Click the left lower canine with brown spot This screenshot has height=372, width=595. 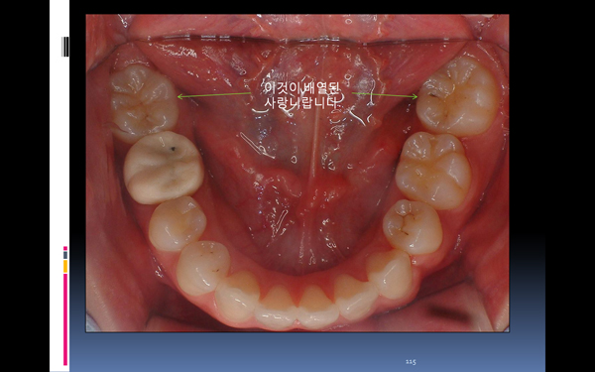[203, 268]
